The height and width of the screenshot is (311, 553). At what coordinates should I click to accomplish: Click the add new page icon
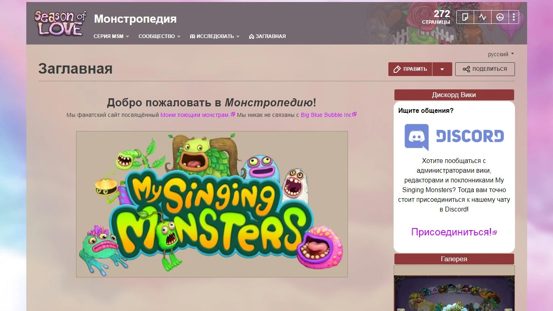click(x=465, y=17)
